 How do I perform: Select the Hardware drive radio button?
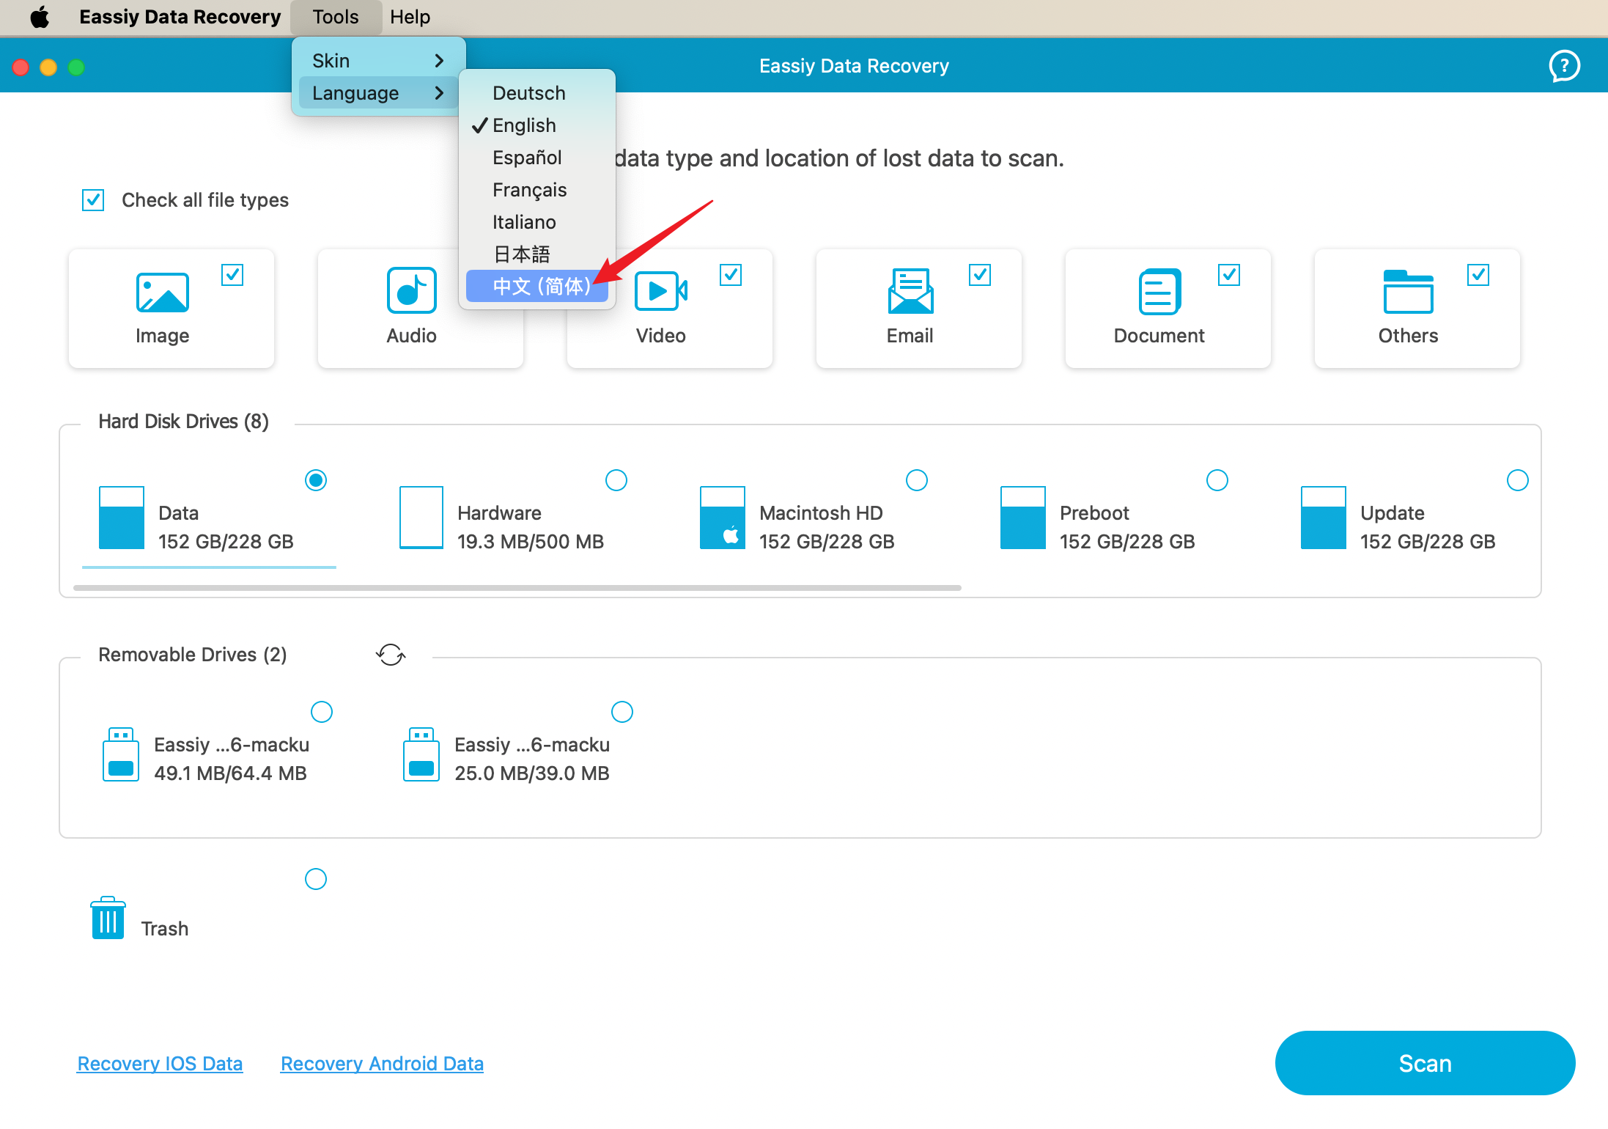(616, 480)
